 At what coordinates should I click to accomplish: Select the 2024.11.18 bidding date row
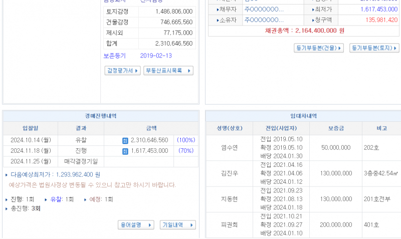click(x=31, y=151)
